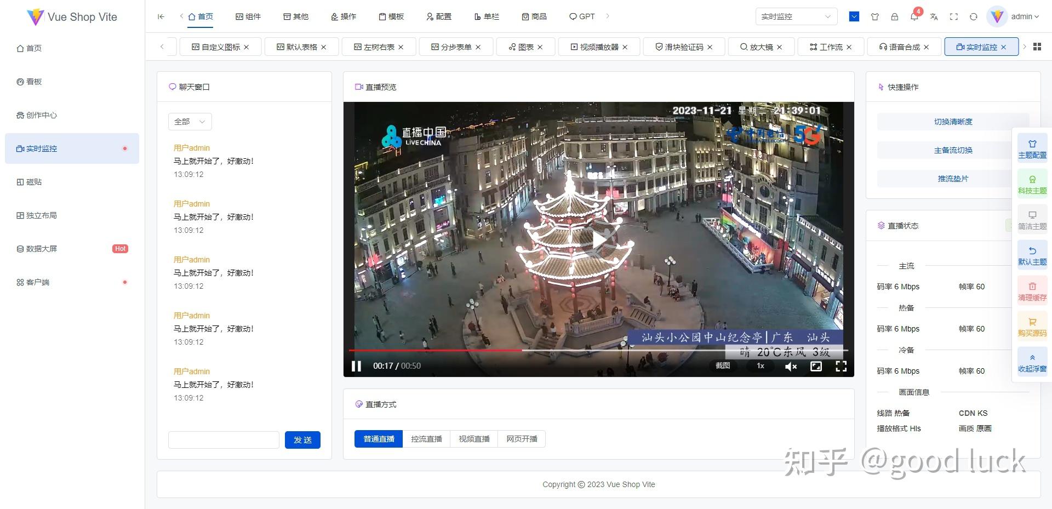
Task: Clear the cache via 清理缓存 icon
Action: coord(1032,291)
